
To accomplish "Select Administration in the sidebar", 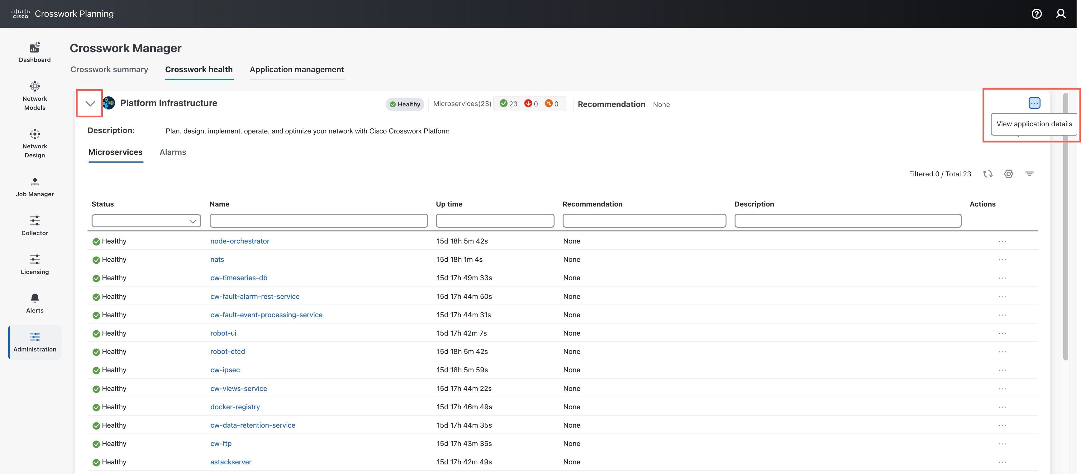I will 34,342.
